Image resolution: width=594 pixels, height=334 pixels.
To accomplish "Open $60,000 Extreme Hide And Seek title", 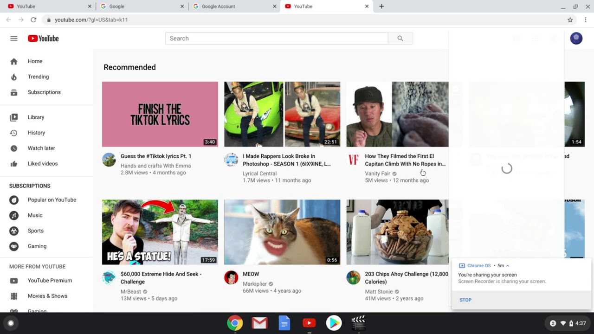I will pyautogui.click(x=161, y=278).
